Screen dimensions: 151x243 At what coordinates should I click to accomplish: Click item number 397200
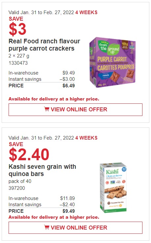click(17, 188)
